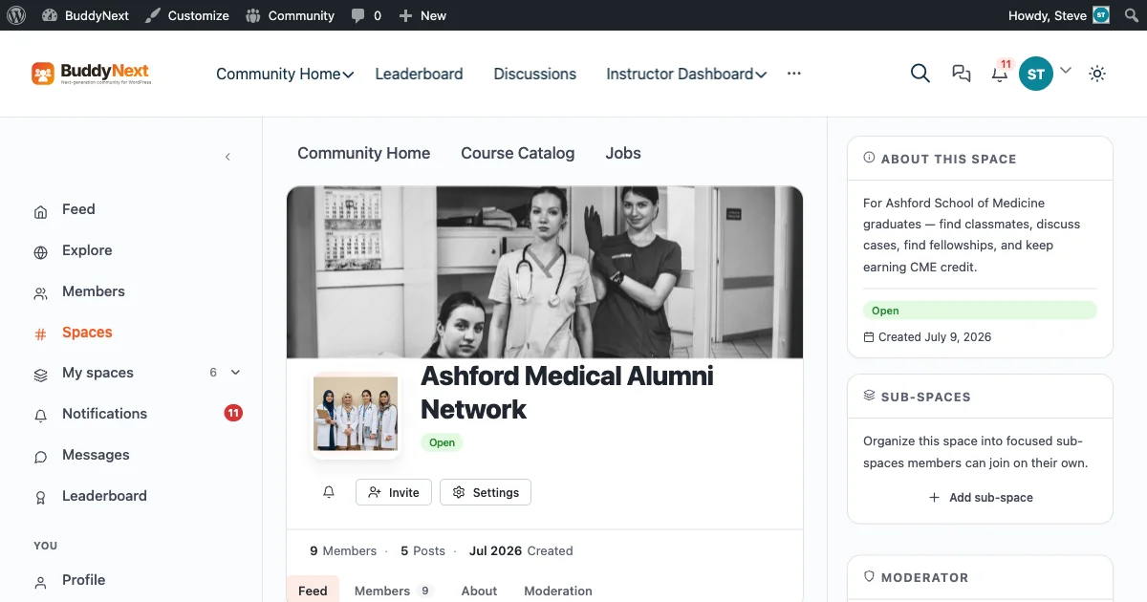Viewport: 1147px width, 602px height.
Task: Open Customize in admin bar
Action: click(x=187, y=15)
